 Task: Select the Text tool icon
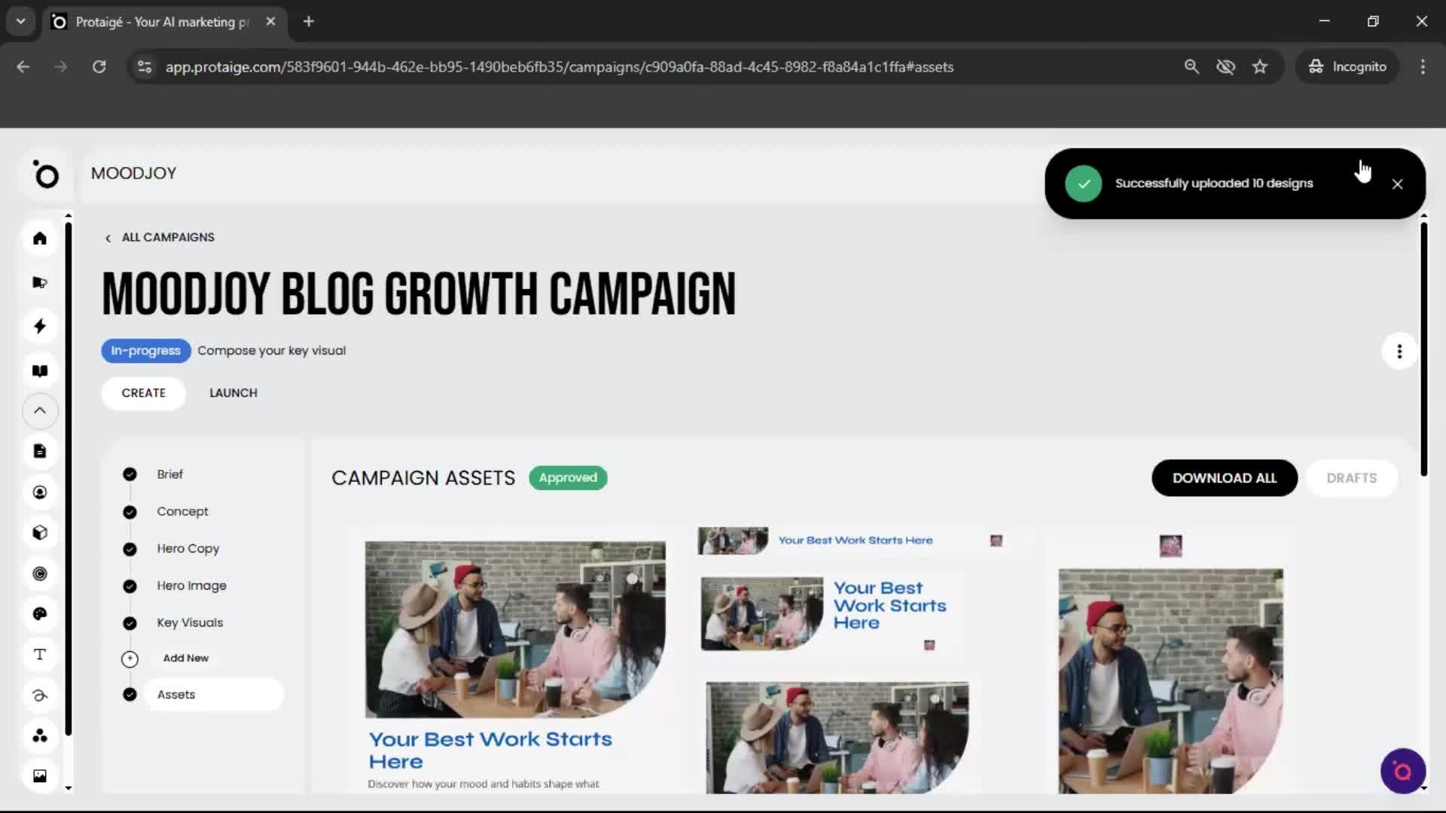[x=40, y=654]
